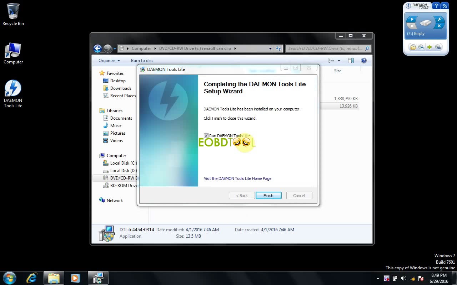Viewport: 457px width, 285px height.
Task: Open gadget preferences via wrench icon
Action: click(x=439, y=20)
